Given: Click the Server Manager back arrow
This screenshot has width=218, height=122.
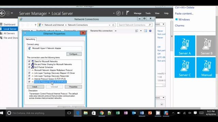Looking at the screenshot, I should [x=2, y=13].
